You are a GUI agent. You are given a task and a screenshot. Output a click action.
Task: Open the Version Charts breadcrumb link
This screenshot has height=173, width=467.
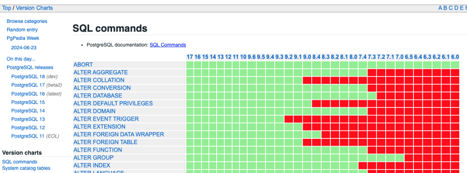[34, 8]
